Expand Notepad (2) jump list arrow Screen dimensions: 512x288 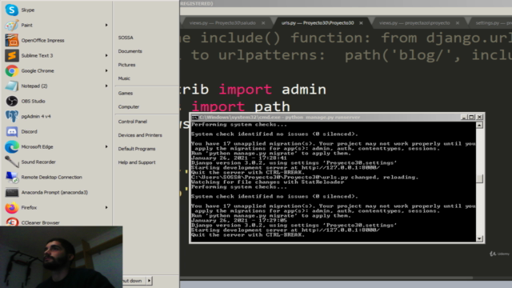[x=106, y=86]
